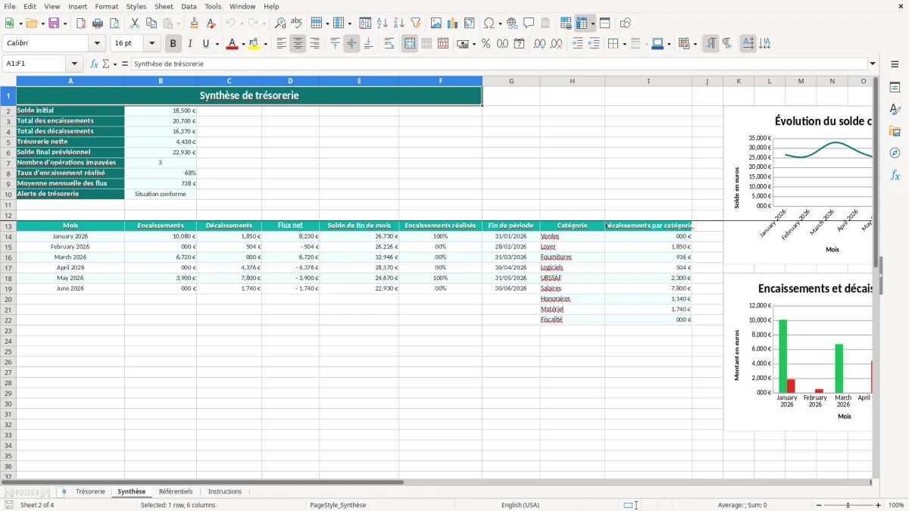This screenshot has height=511, width=909.
Task: Open Borders dropdown arrow
Action: pos(624,44)
